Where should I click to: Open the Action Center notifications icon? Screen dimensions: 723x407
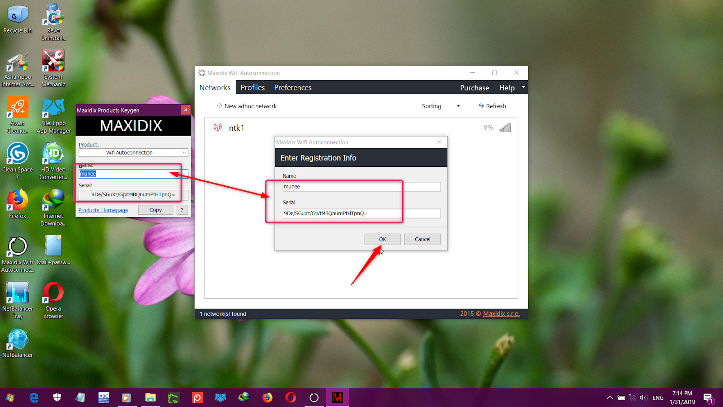pyautogui.click(x=708, y=398)
